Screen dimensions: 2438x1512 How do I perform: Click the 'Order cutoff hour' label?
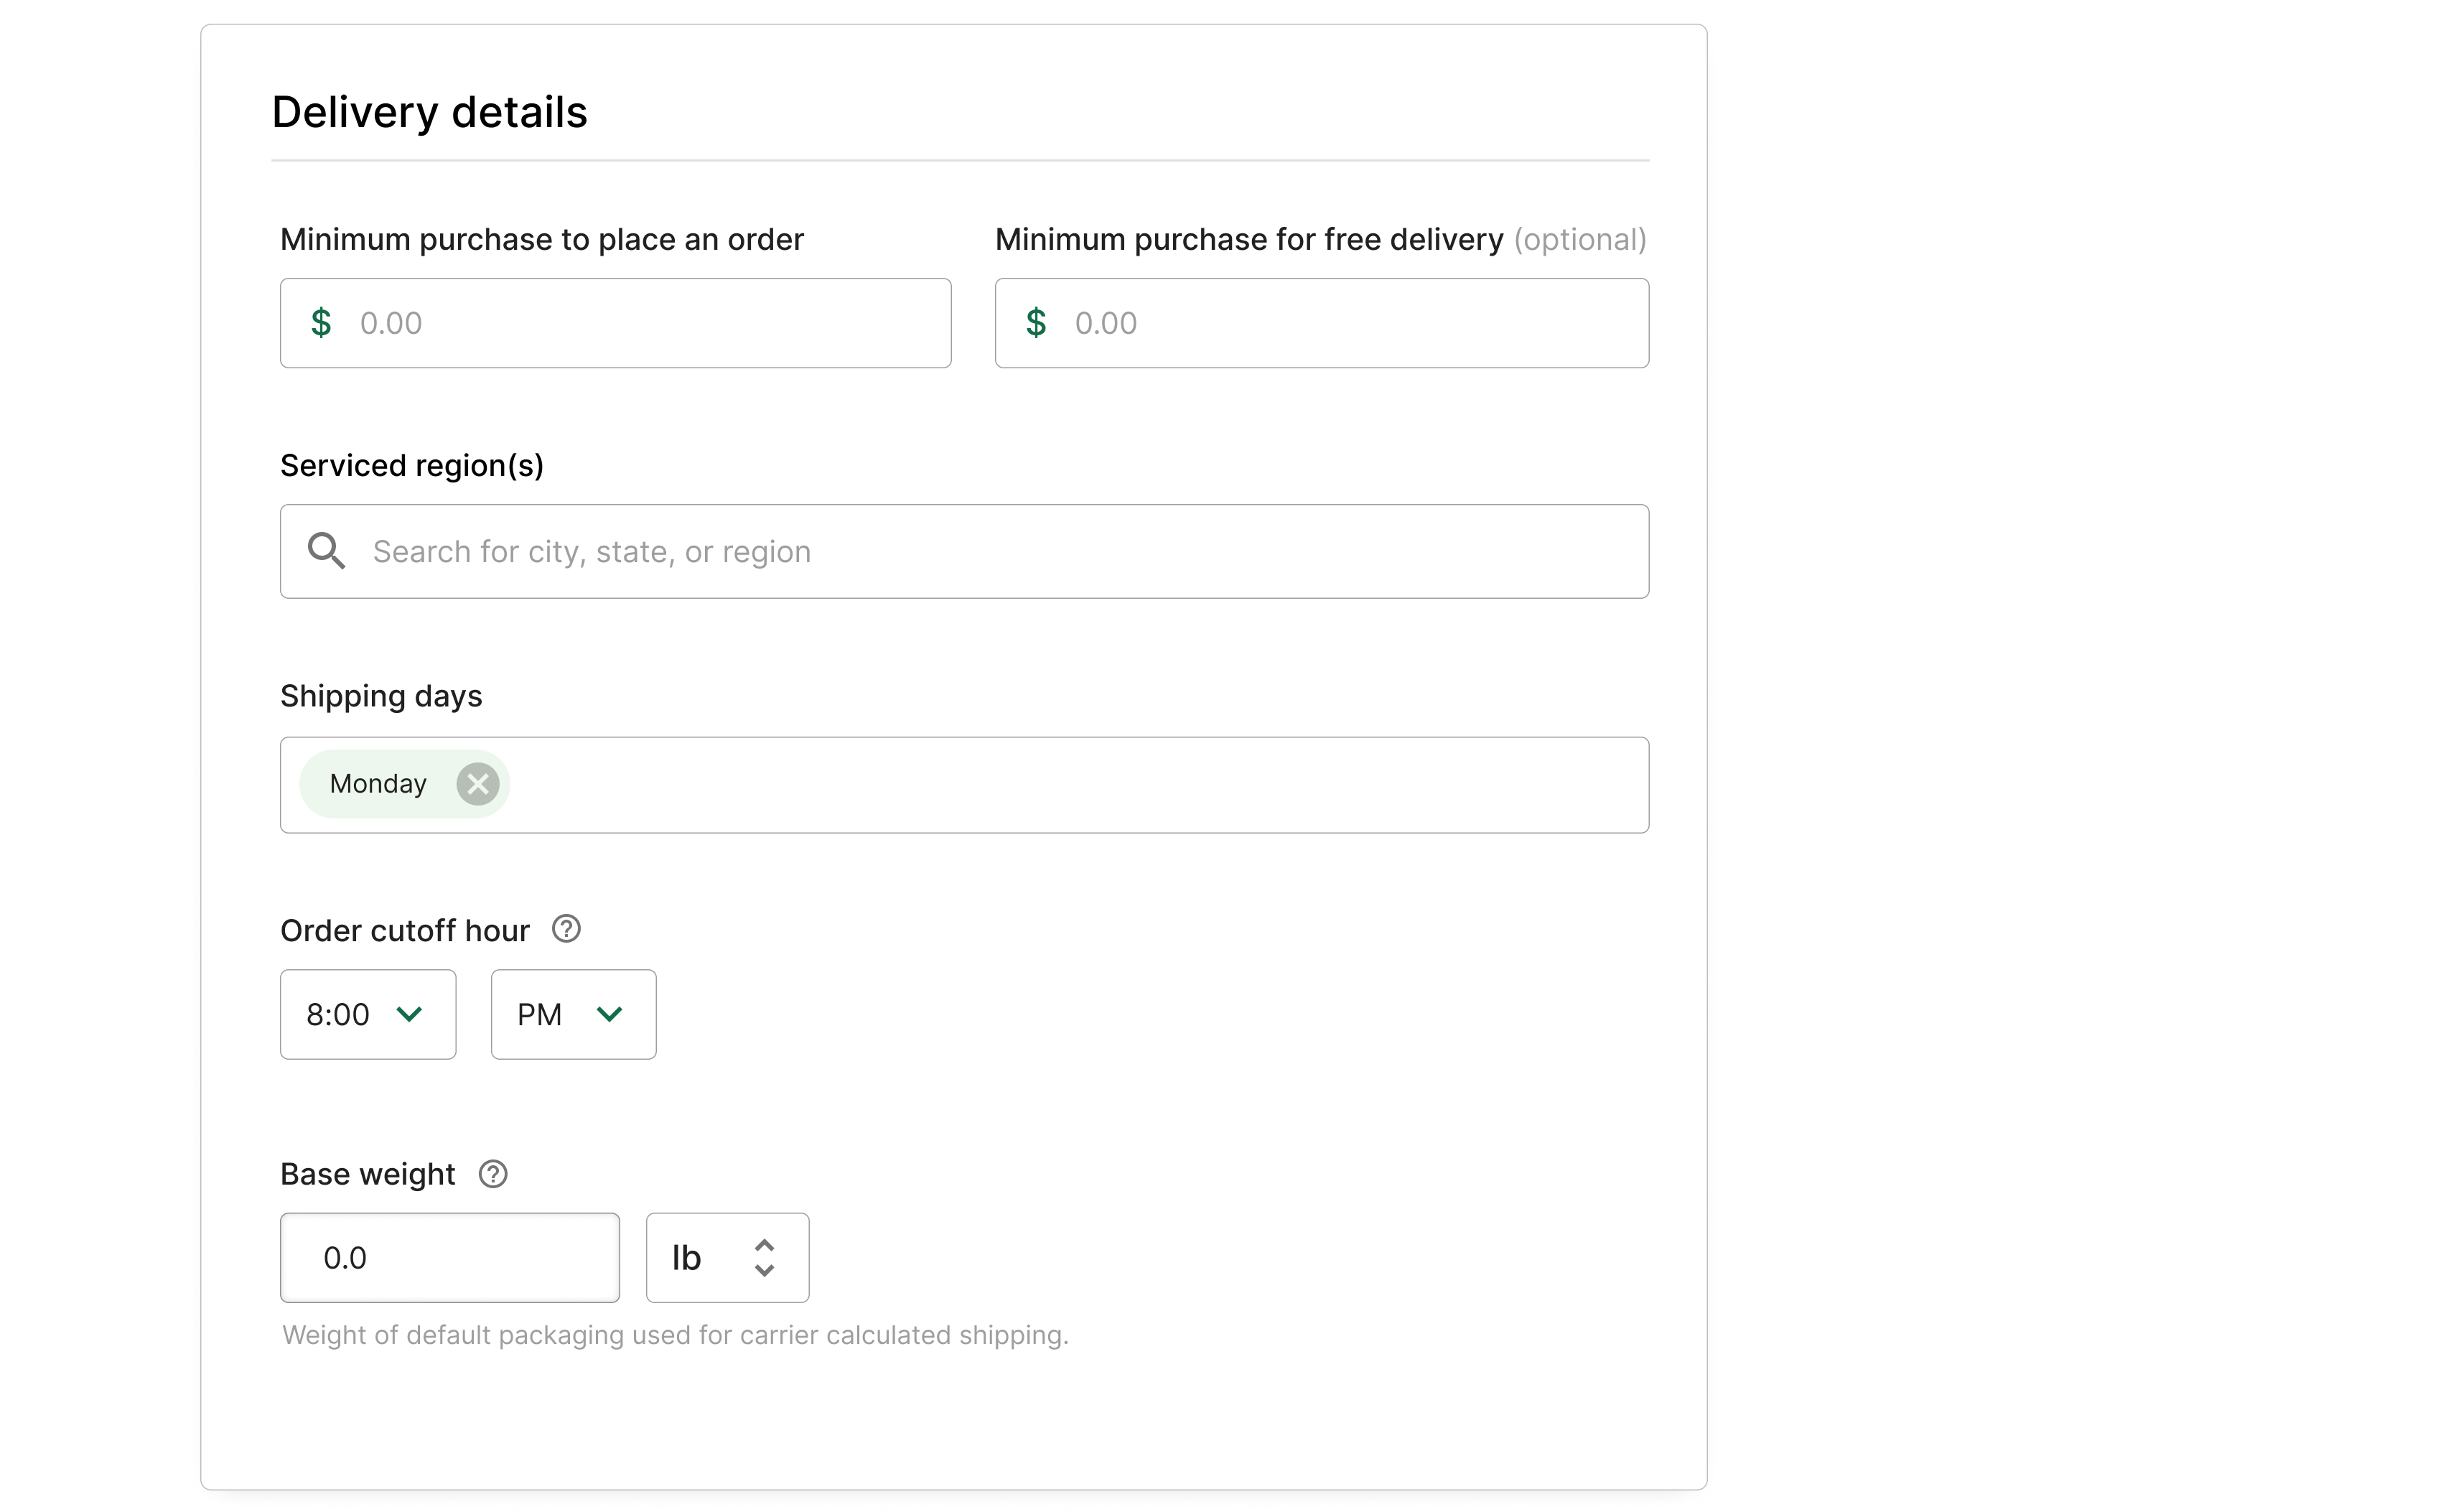click(404, 930)
